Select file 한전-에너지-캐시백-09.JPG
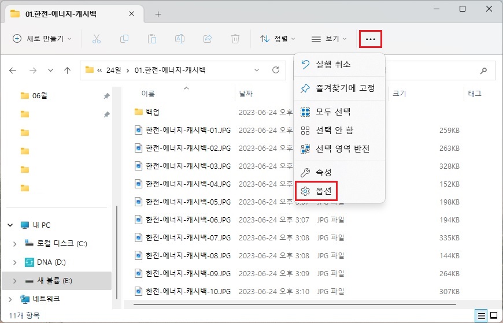 coord(188,274)
